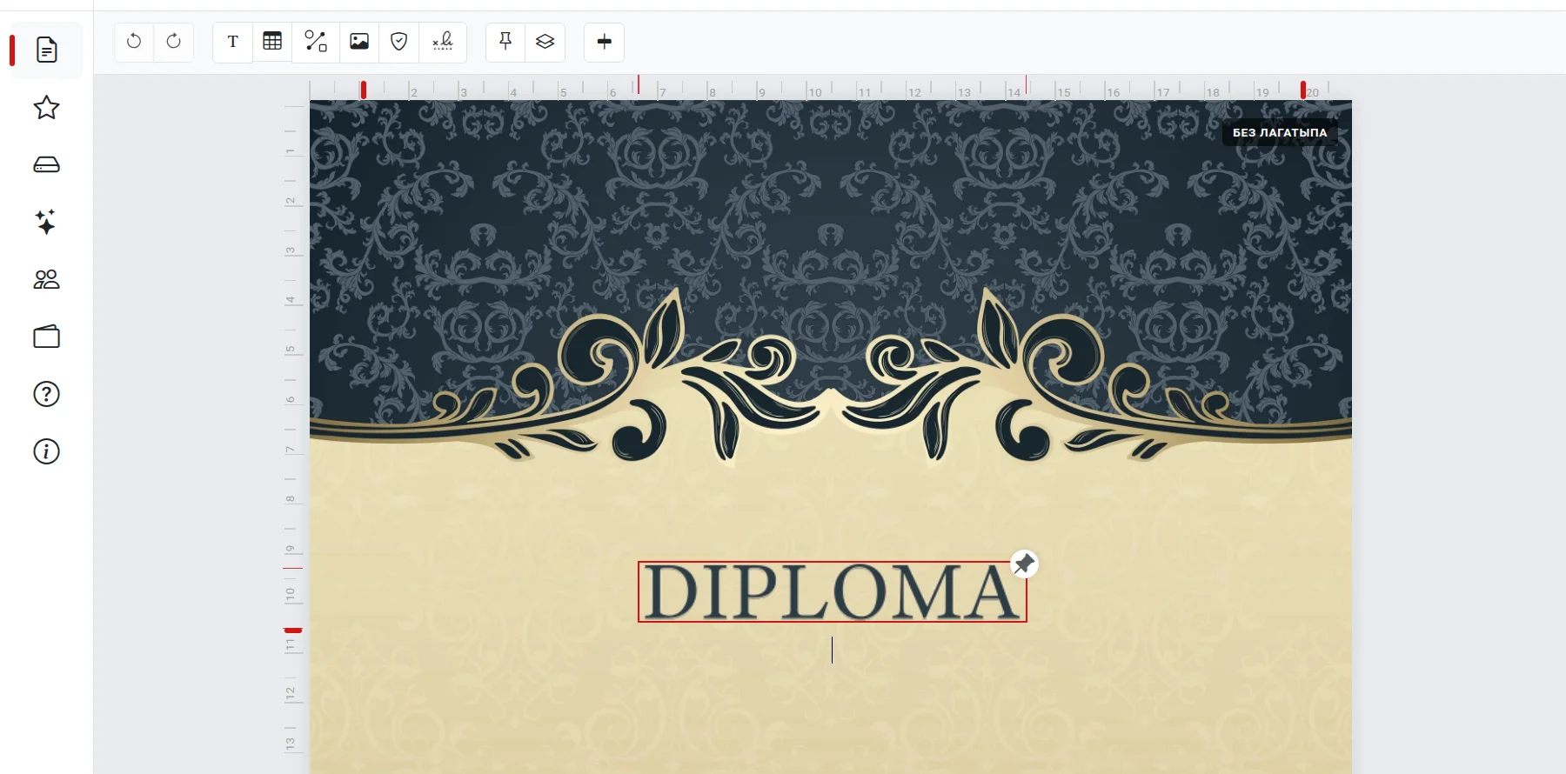Select the shapes tool icon
1566x774 pixels.
point(316,41)
